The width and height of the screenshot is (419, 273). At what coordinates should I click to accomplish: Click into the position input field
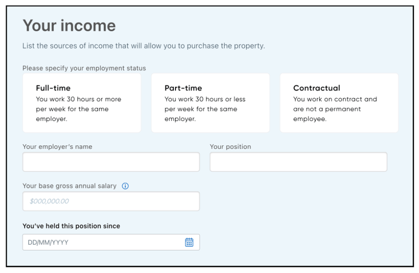[x=298, y=162]
